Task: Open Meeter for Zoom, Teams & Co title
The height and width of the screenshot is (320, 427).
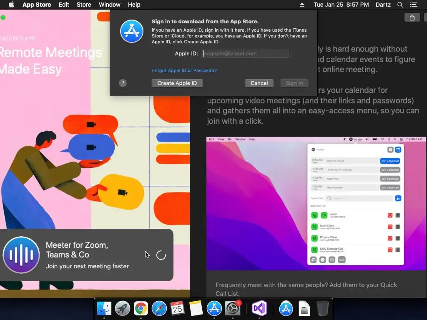Action: (x=77, y=250)
